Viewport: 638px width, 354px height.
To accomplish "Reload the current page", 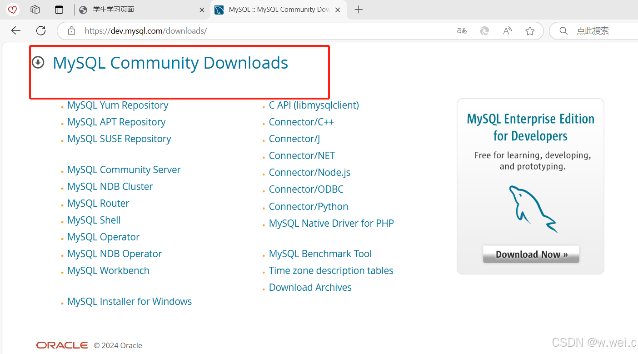I will click(x=40, y=30).
